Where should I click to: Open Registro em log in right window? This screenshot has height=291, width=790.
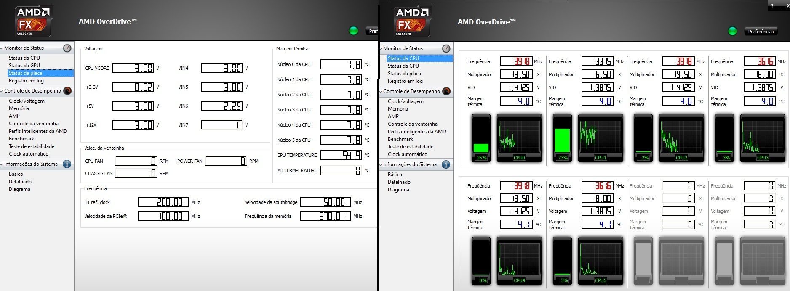pos(405,81)
